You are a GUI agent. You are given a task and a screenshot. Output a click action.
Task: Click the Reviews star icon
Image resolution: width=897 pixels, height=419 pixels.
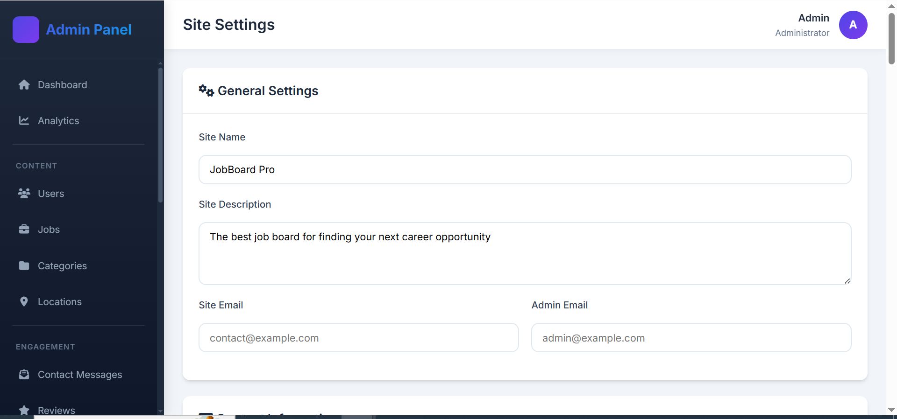point(24,410)
